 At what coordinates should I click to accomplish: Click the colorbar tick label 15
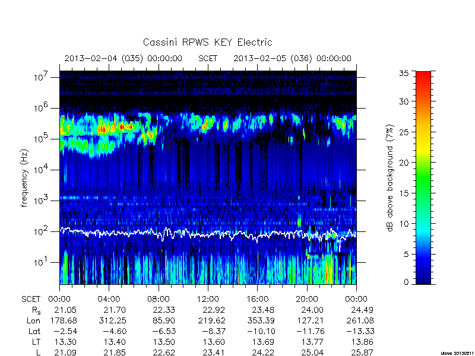(404, 193)
